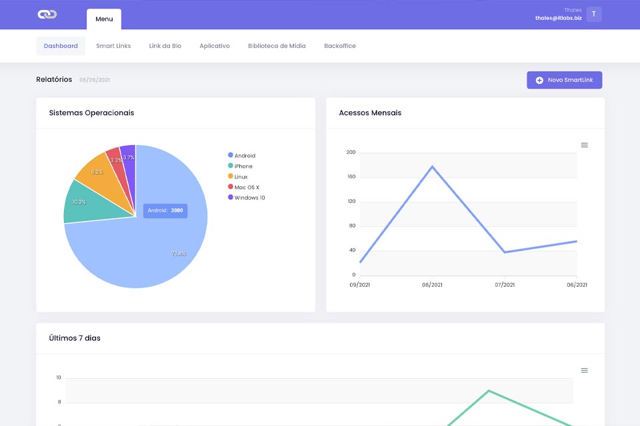Click the Últimos 7 dias card title
640x426 pixels.
[x=75, y=338]
